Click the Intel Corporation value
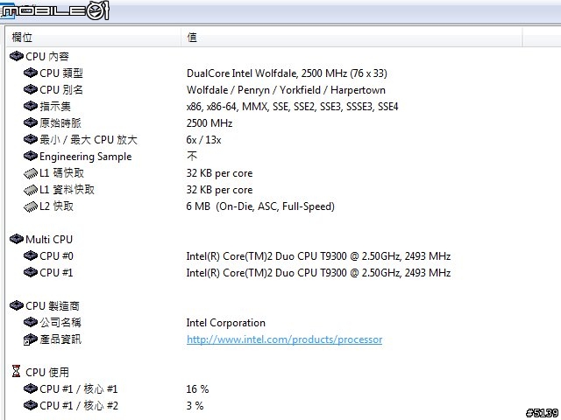The height and width of the screenshot is (420, 561). coord(226,323)
